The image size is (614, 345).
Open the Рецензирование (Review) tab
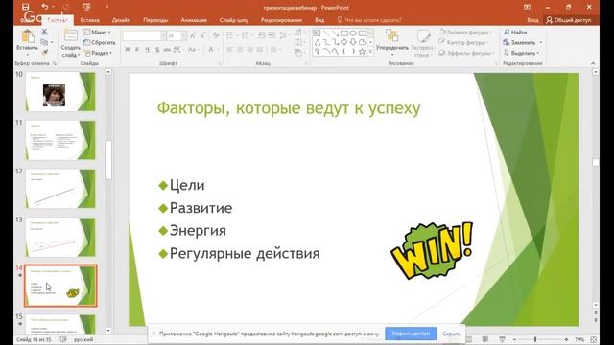tap(281, 20)
